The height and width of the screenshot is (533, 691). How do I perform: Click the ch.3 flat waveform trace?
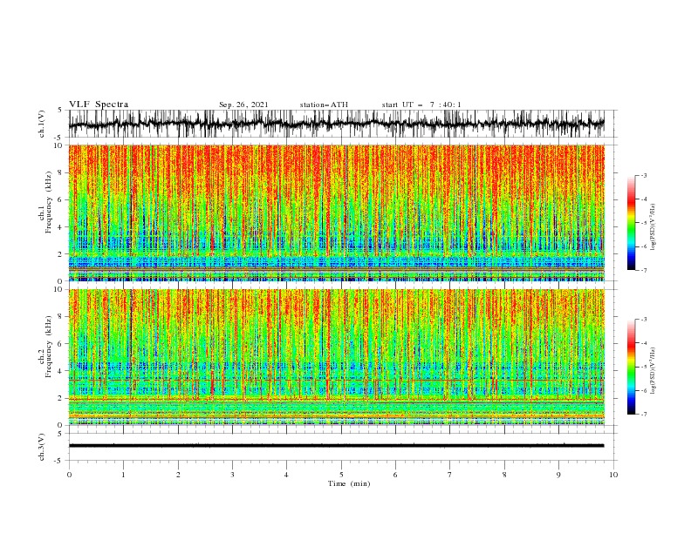336,446
